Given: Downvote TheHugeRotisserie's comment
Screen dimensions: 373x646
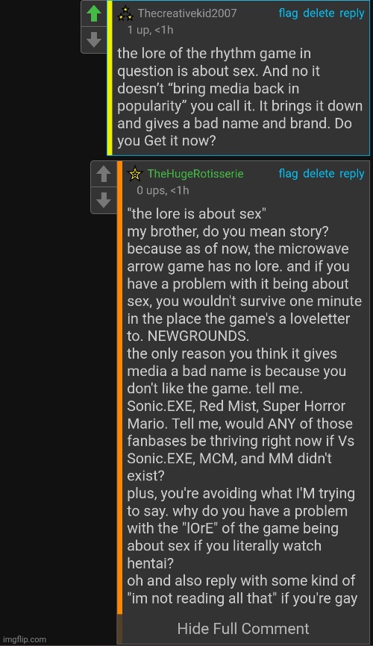Looking at the screenshot, I should click(x=104, y=200).
